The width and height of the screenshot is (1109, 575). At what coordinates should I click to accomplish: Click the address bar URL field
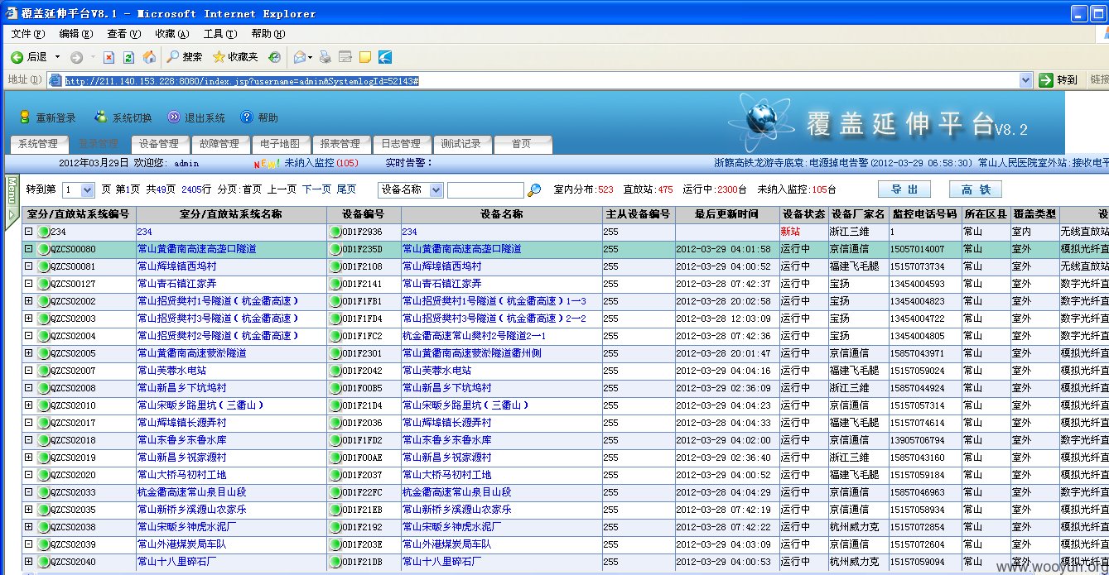(x=542, y=80)
